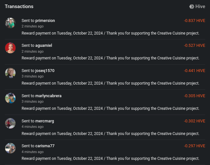Open carisma77's avatar picture

click(x=10, y=148)
